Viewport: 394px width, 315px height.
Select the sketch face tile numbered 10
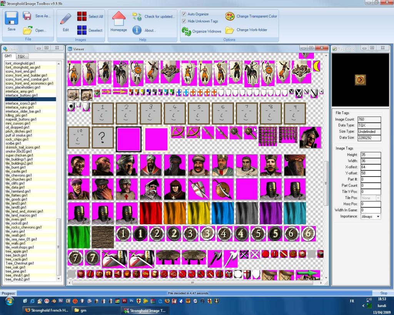tap(78, 137)
